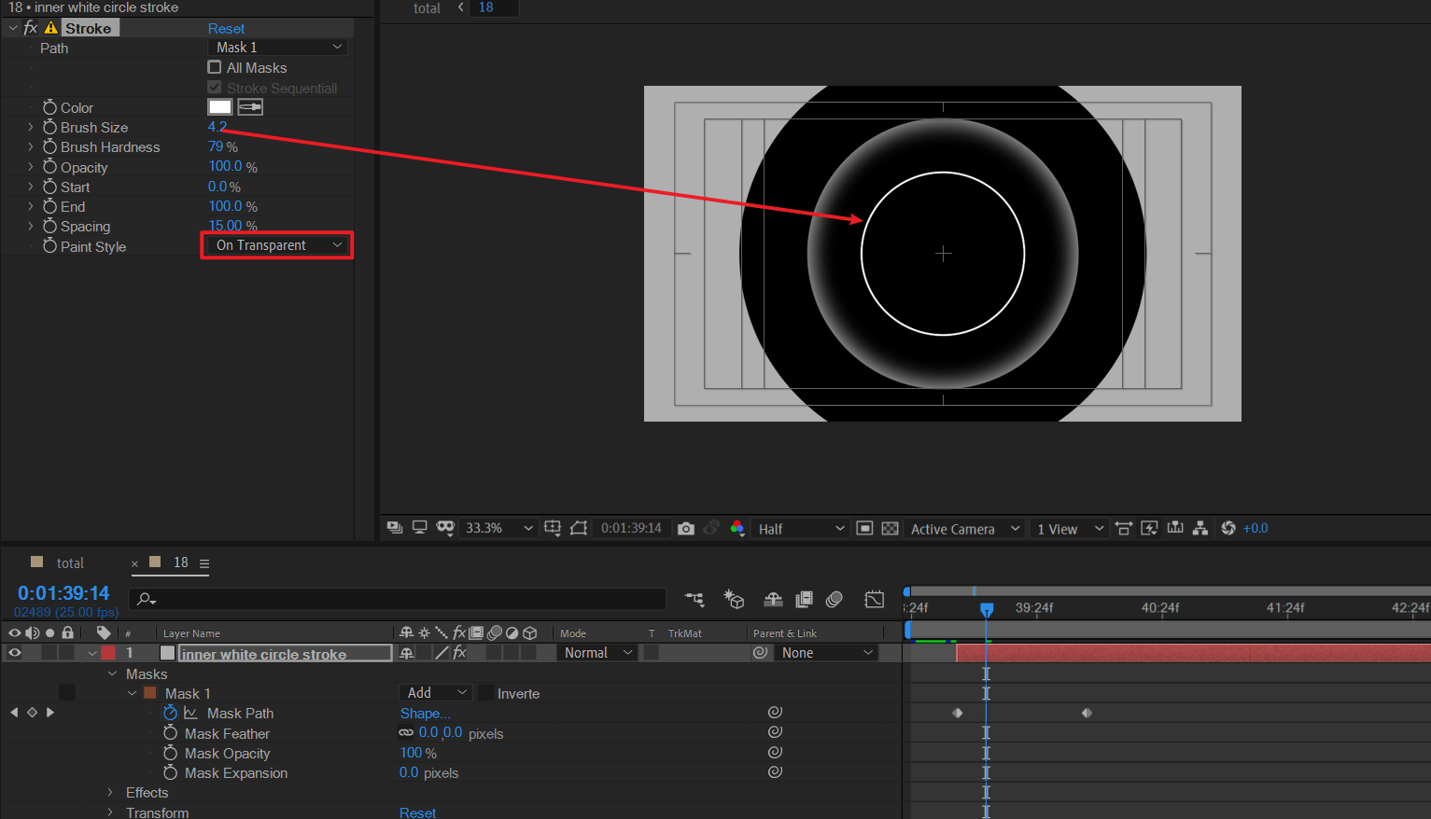Open the Active Camera dropdown
This screenshot has width=1431, height=819.
pyautogui.click(x=965, y=529)
